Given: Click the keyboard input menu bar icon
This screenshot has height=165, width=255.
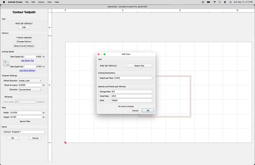Looking at the screenshot, I should (203, 2).
